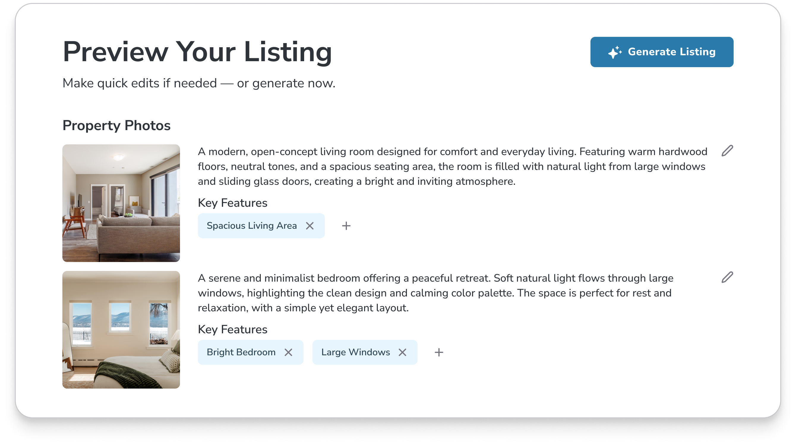Remove the Spacious Living Area feature tag

[309, 226]
